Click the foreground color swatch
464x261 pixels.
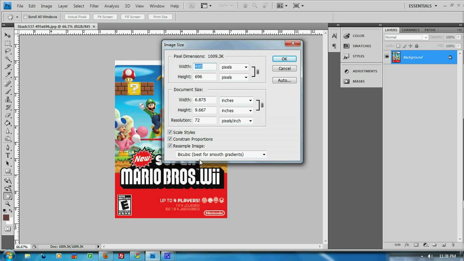6,217
